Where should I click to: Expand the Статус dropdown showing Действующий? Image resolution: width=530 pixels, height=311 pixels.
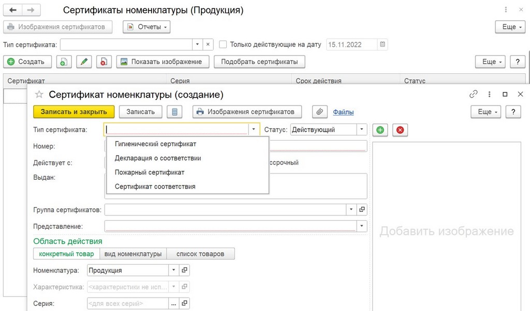point(361,129)
